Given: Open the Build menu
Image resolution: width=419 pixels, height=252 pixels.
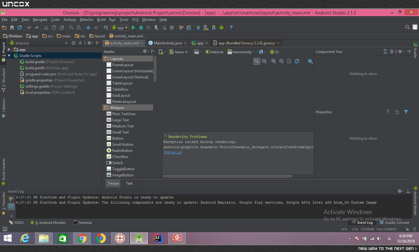Looking at the screenshot, I should pyautogui.click(x=101, y=20).
